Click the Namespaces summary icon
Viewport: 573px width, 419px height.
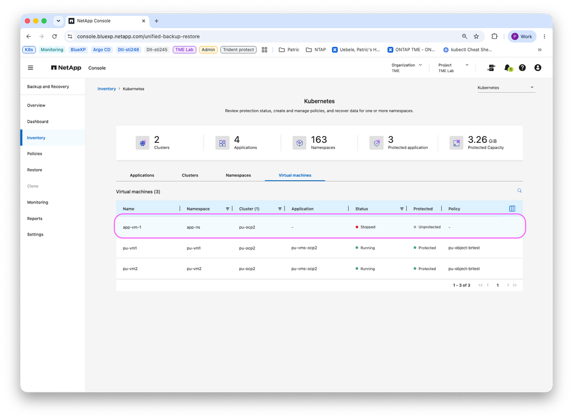[299, 143]
